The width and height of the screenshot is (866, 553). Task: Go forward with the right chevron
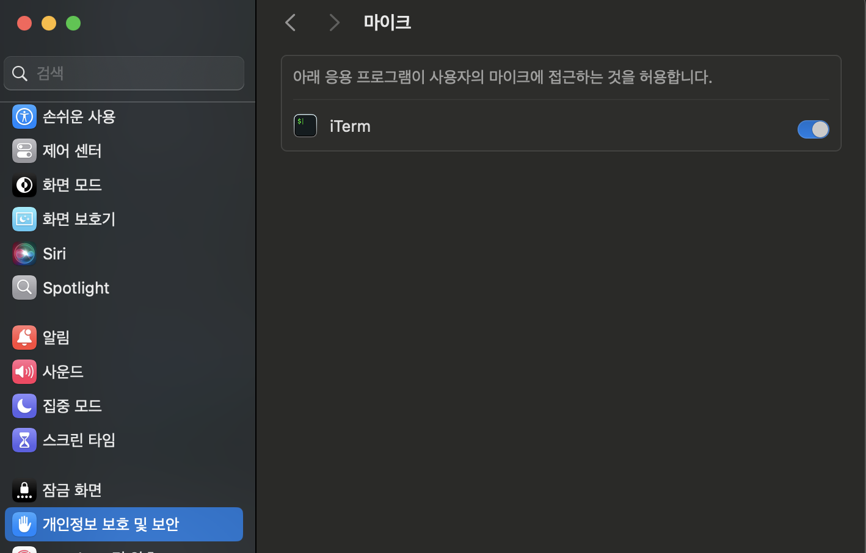click(334, 23)
